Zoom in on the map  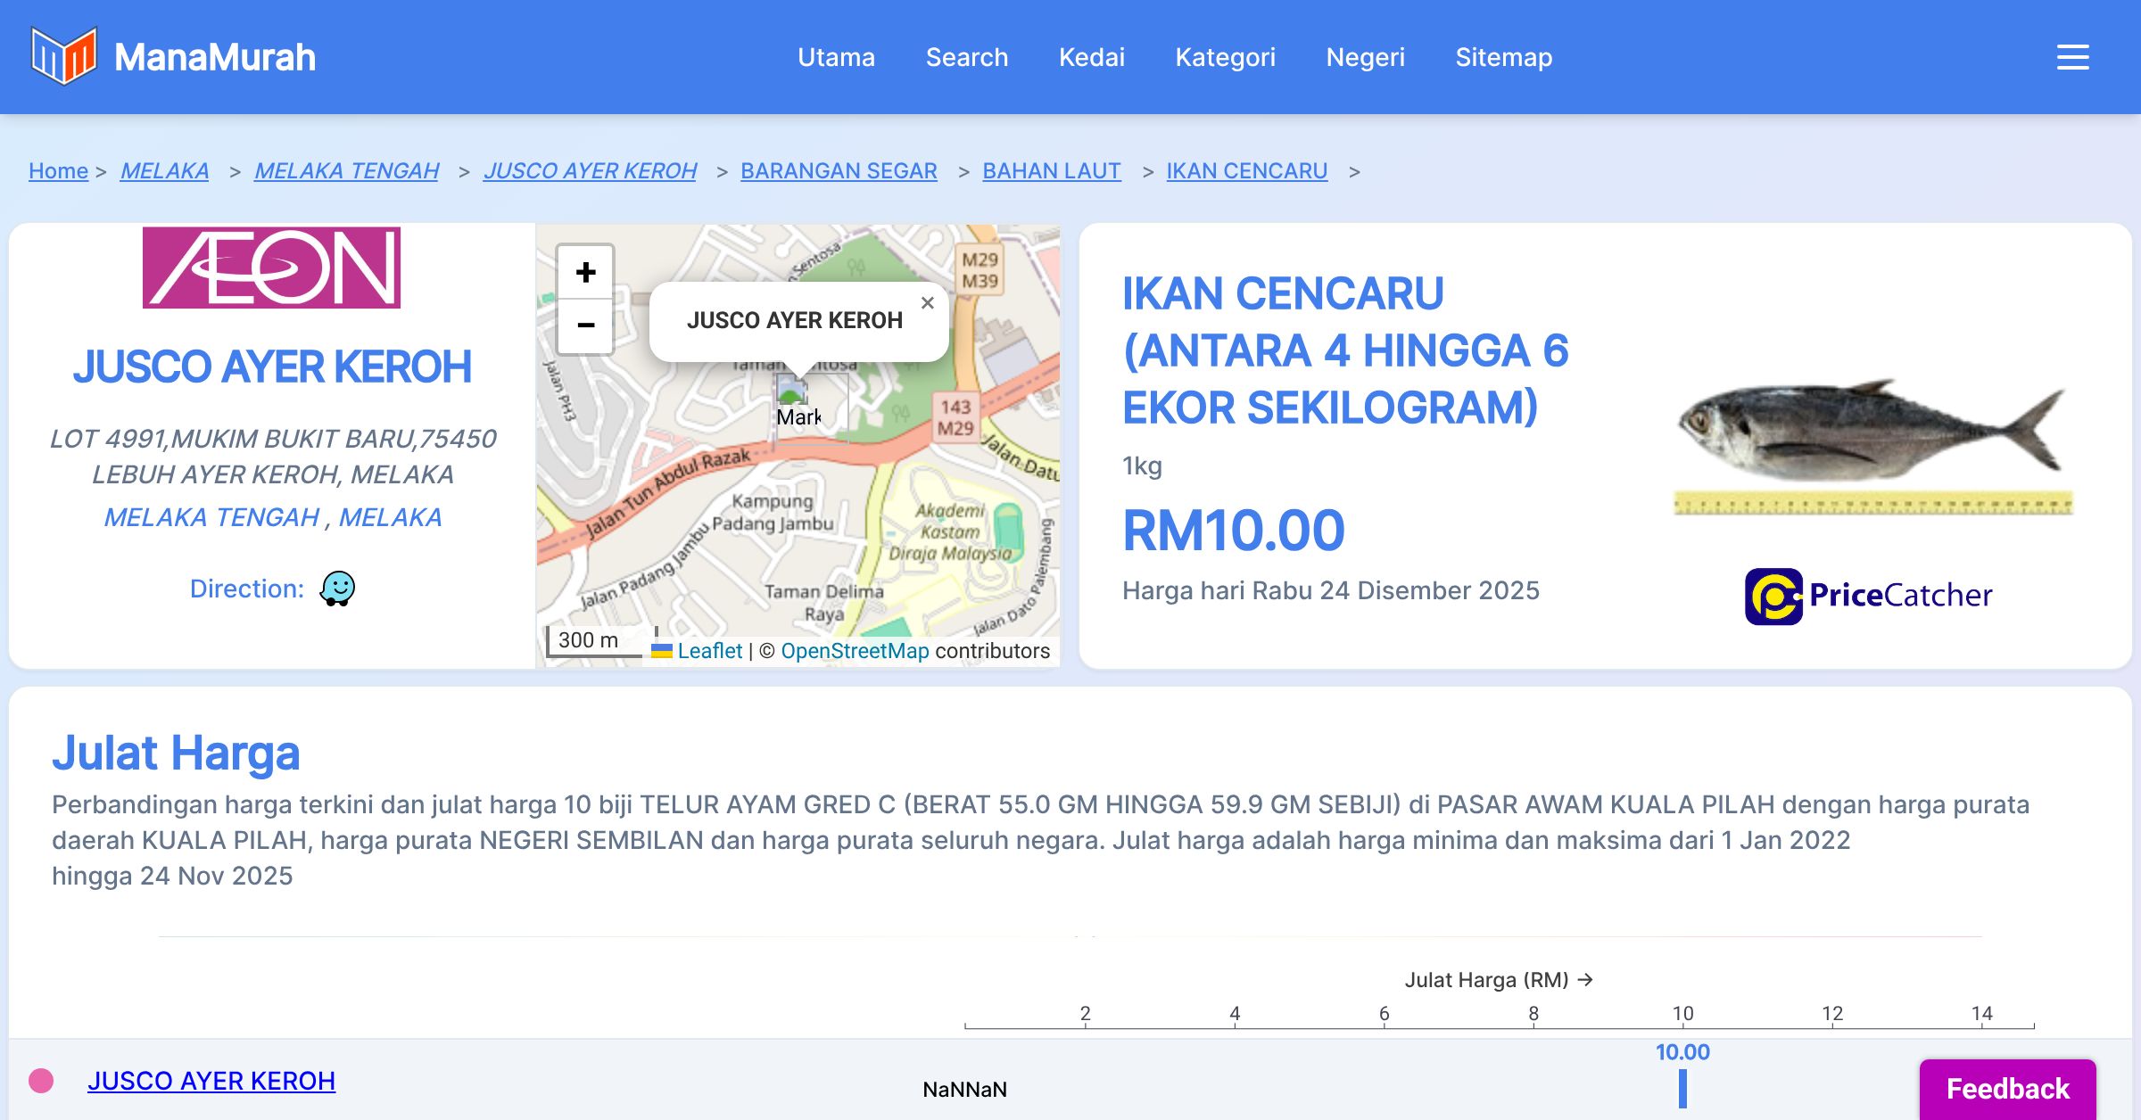coord(585,272)
